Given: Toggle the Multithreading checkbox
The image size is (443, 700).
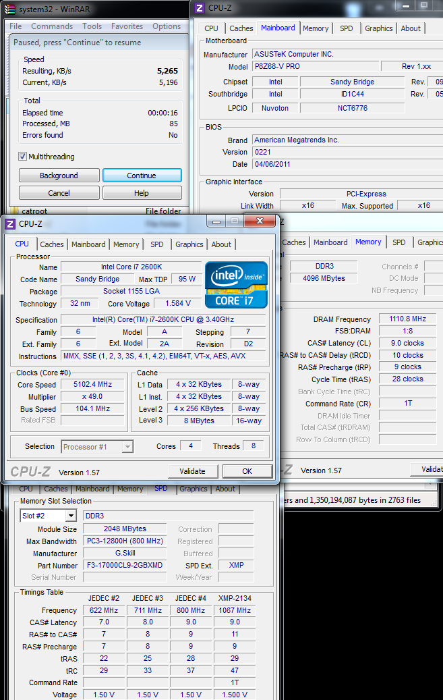Looking at the screenshot, I should tap(22, 156).
